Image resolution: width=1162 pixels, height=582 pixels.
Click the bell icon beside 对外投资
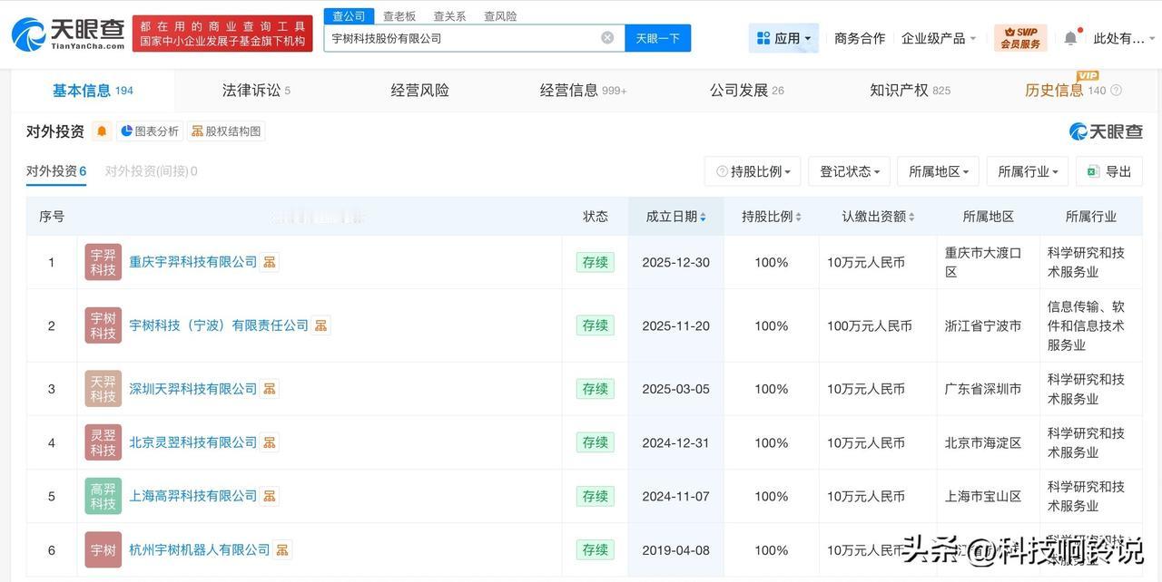(x=102, y=131)
